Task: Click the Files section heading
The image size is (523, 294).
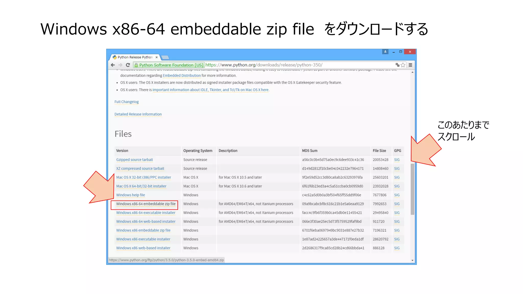Action: [x=123, y=134]
